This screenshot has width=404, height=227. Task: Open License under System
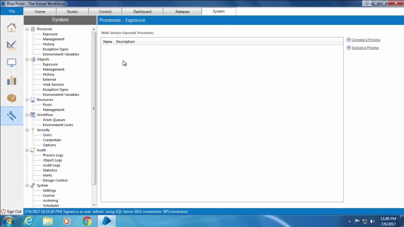click(49, 195)
